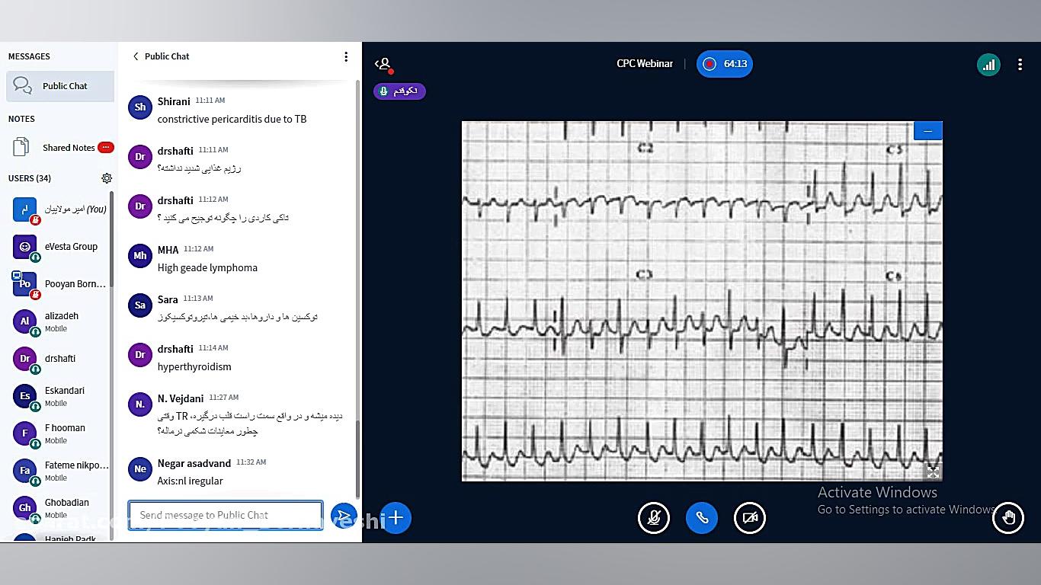Click the message 'hyperthyroidism'
The width and height of the screenshot is (1041, 585).
[194, 367]
